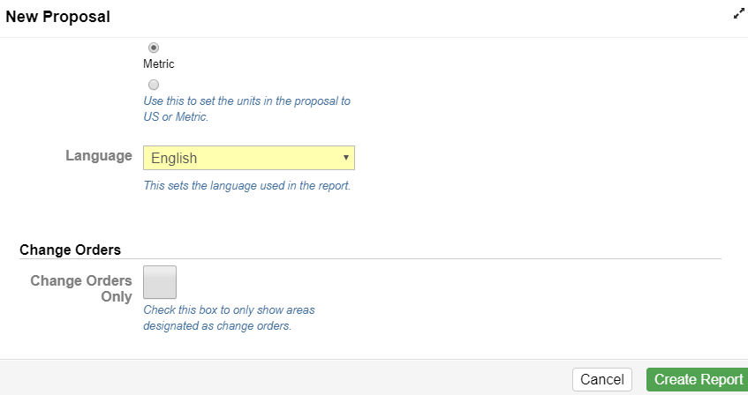Screen dimensions: 748x395
Task: Click the Language dropdown arrow
Action: (346, 158)
